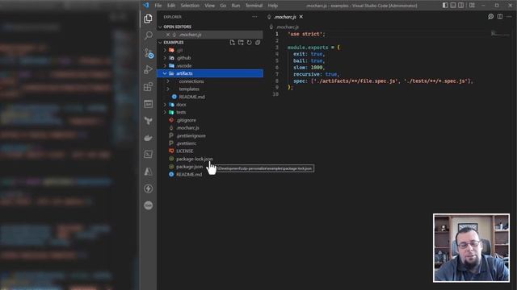Click the webcam video thumbnail

(471, 248)
